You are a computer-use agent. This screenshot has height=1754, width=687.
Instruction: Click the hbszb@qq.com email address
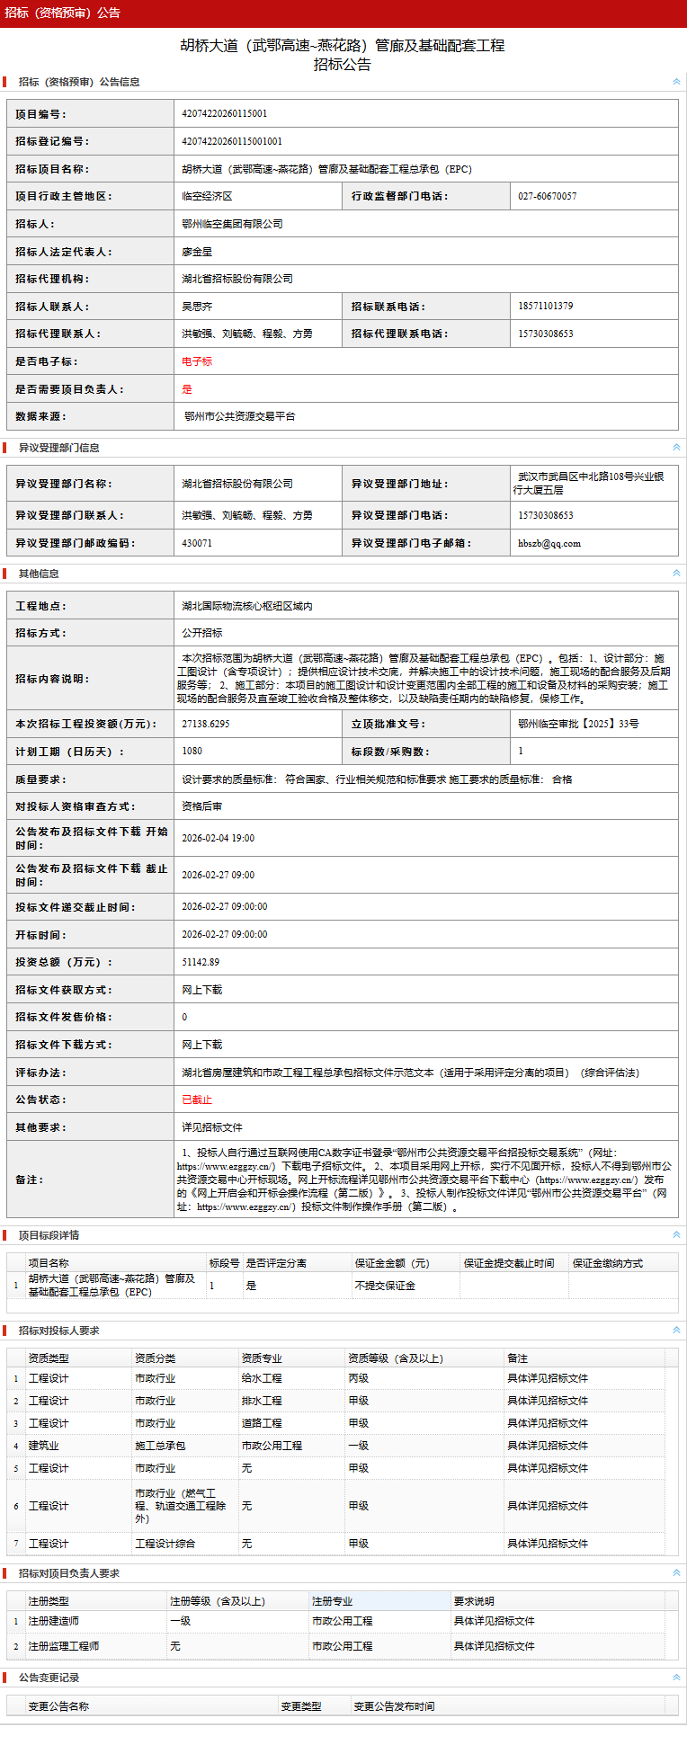tap(549, 543)
